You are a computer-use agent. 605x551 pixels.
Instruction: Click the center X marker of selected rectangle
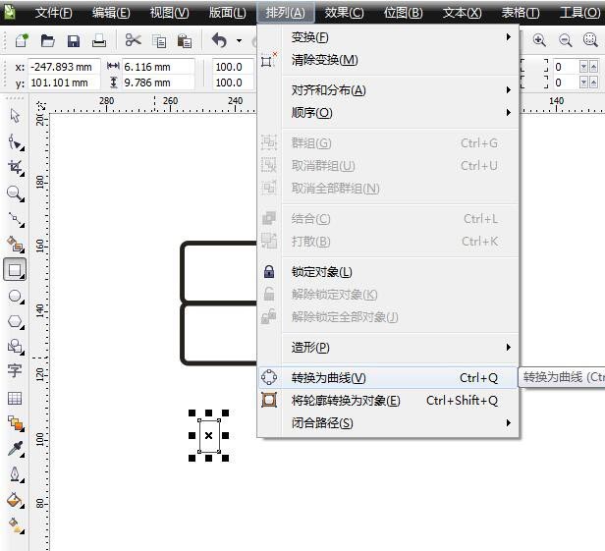(x=209, y=436)
